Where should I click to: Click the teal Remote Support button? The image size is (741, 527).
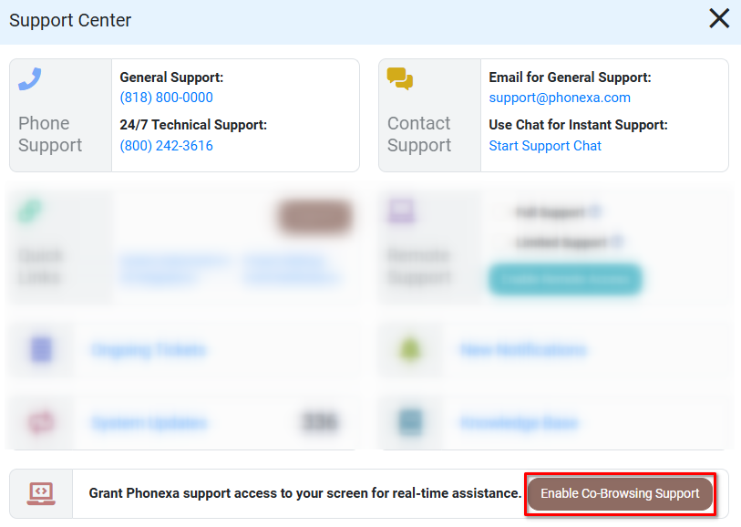(x=564, y=279)
